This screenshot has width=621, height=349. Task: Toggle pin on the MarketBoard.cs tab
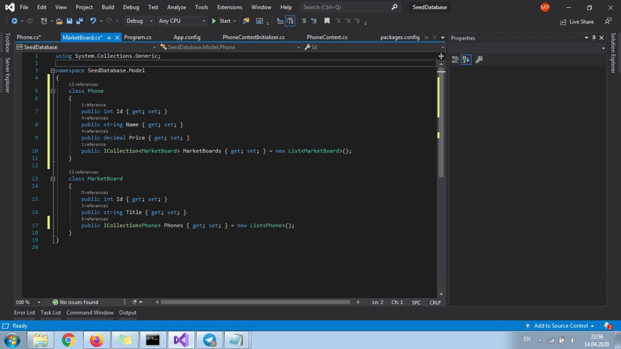tap(109, 37)
